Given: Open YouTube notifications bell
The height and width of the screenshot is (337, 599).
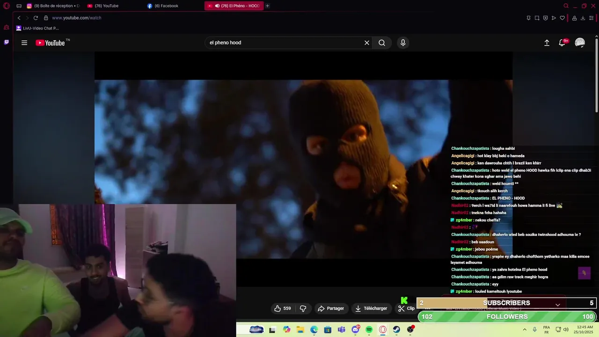Looking at the screenshot, I should click(562, 43).
